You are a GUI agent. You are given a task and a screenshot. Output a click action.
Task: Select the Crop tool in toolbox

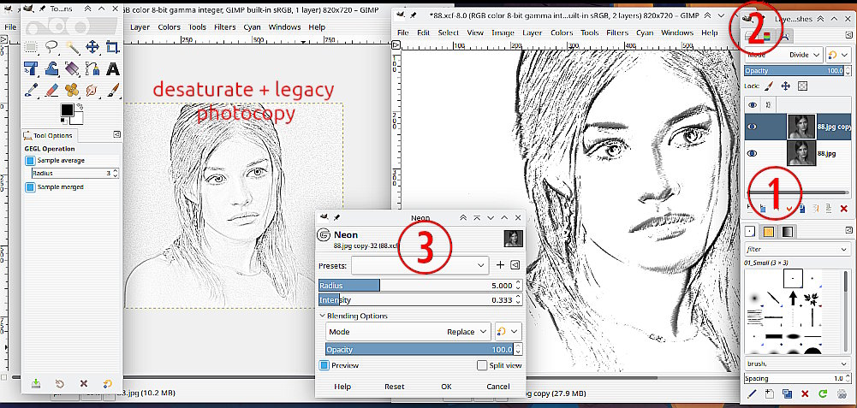pyautogui.click(x=112, y=48)
